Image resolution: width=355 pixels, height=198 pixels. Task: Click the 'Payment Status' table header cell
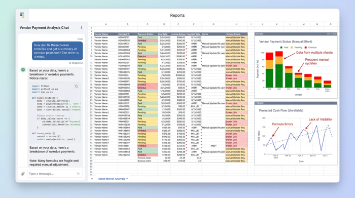click(x=148, y=34)
